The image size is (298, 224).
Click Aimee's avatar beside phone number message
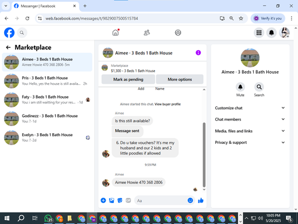(106, 183)
